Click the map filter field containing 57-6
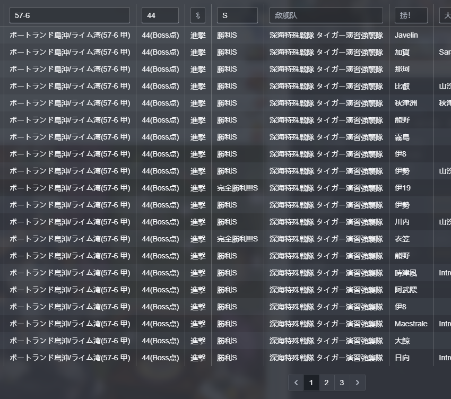The height and width of the screenshot is (399, 451). pos(70,15)
